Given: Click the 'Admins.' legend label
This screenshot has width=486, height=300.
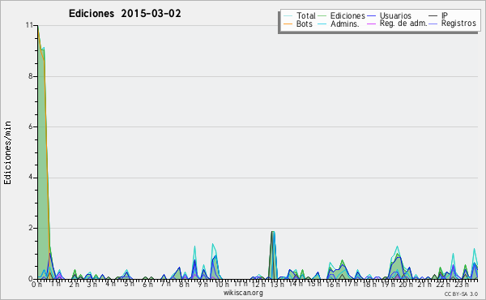Looking at the screenshot, I should (x=345, y=24).
